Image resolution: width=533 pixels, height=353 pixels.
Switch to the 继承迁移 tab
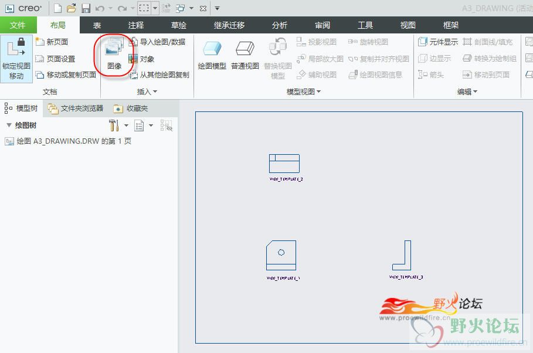tap(229, 25)
